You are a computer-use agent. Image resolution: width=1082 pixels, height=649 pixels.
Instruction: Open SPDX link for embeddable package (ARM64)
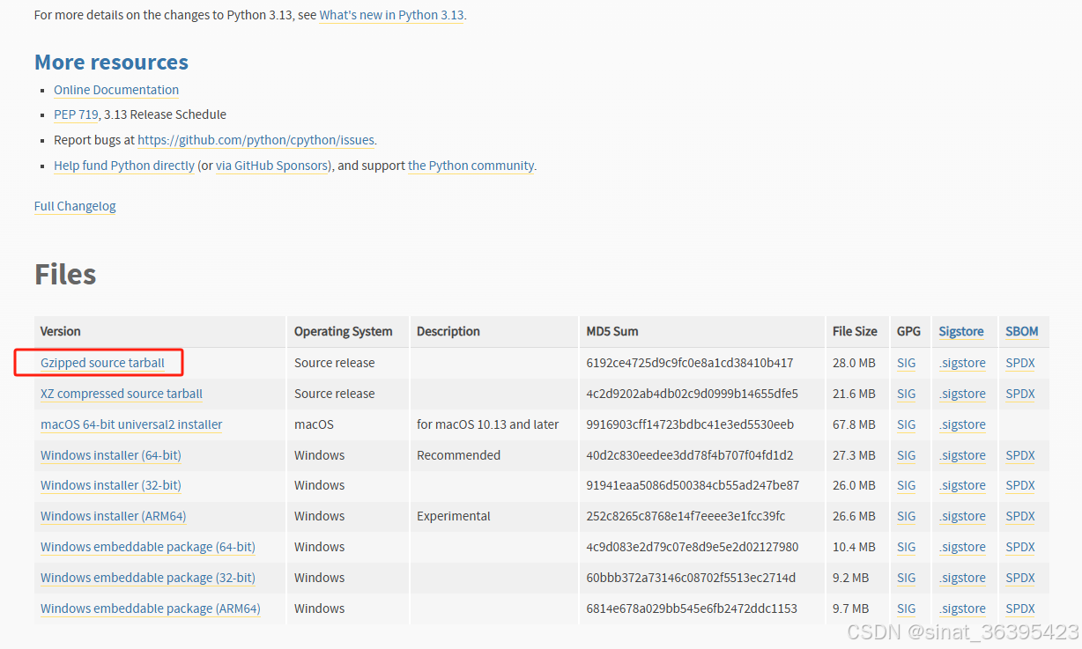pos(1020,608)
